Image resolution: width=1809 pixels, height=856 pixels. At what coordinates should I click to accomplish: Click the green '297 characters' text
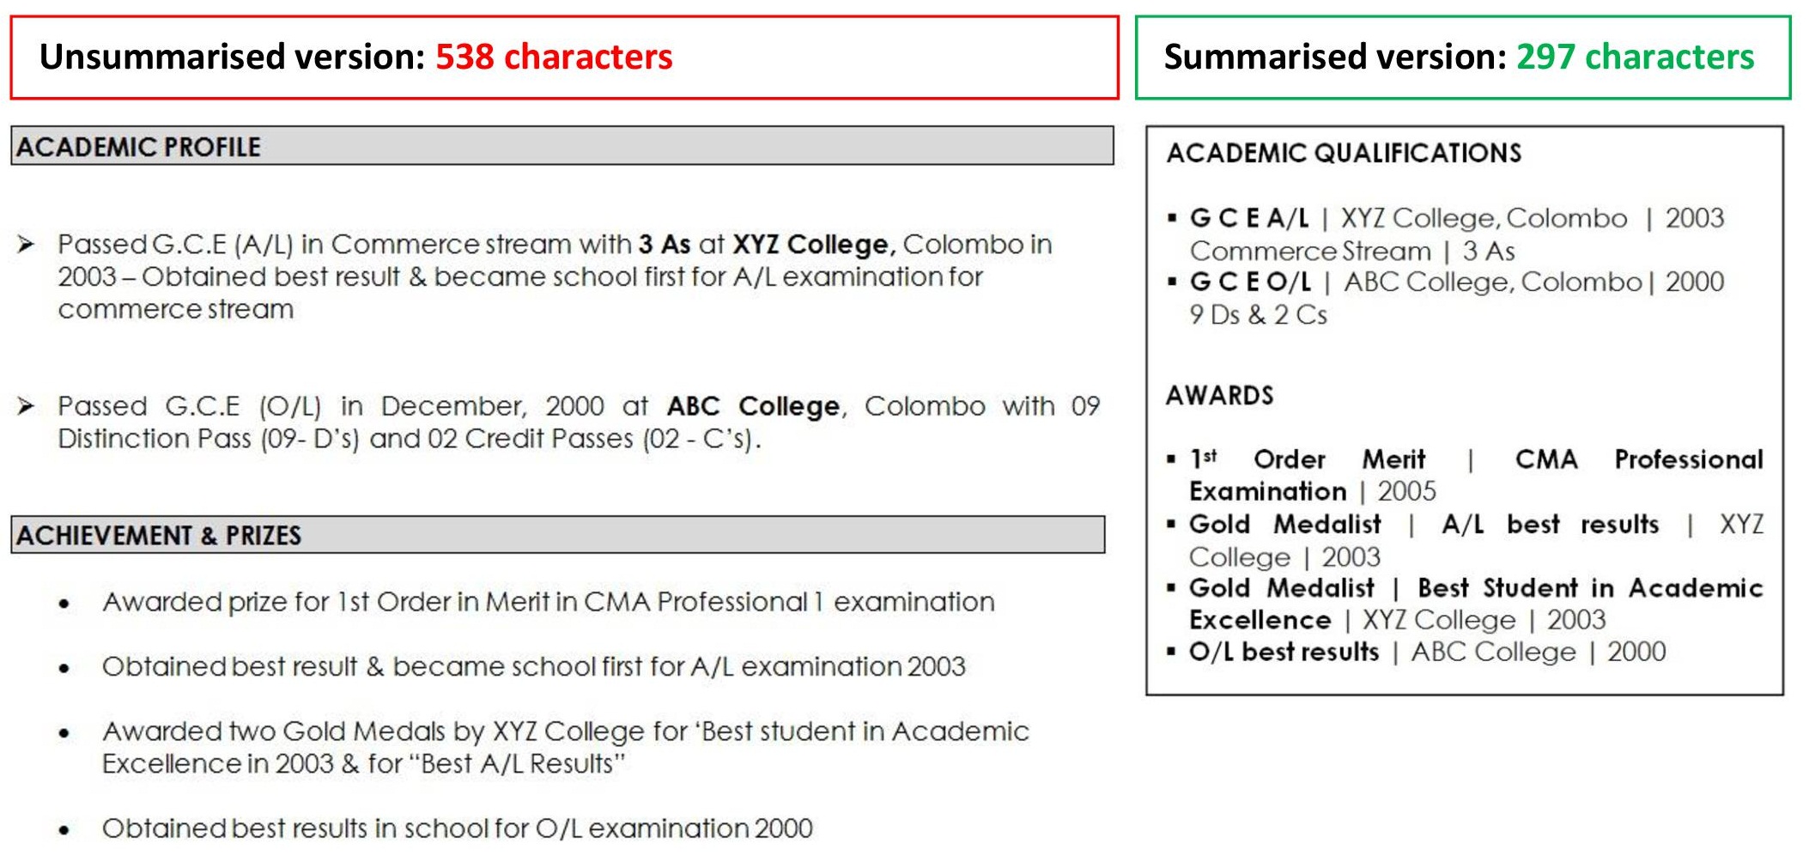point(1635,58)
